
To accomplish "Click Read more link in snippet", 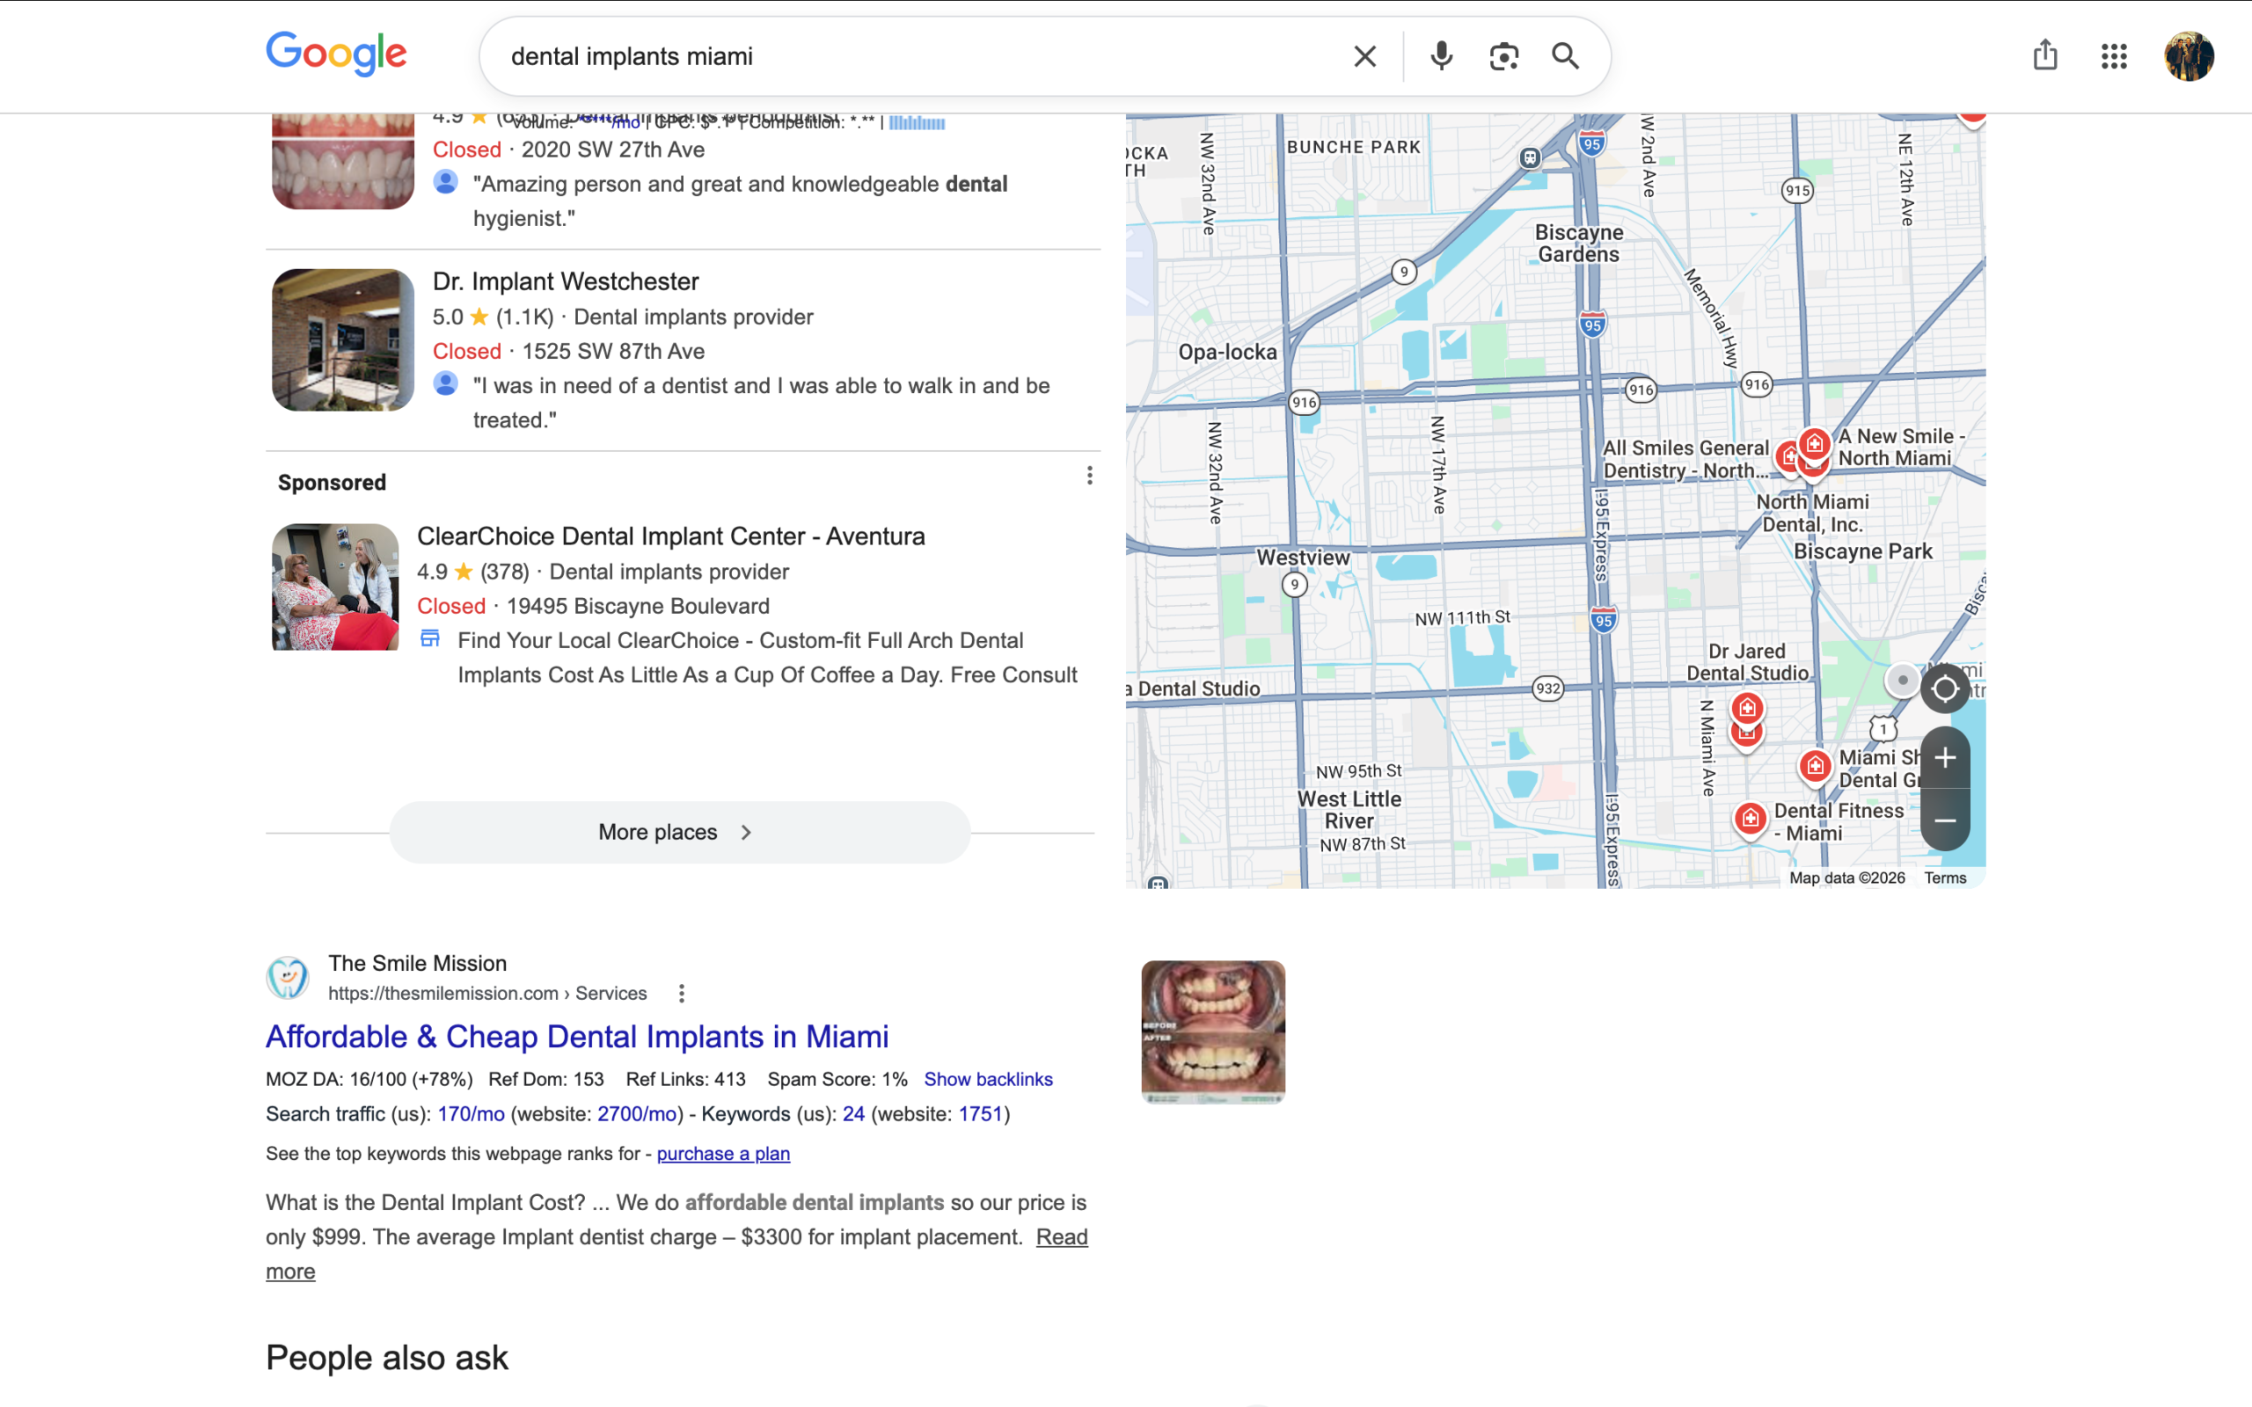I will coord(1062,1236).
